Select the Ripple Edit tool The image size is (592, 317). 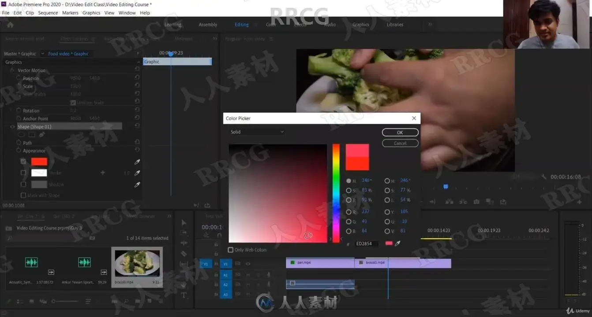[x=184, y=243]
